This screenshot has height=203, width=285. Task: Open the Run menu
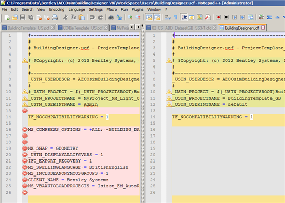(124, 9)
